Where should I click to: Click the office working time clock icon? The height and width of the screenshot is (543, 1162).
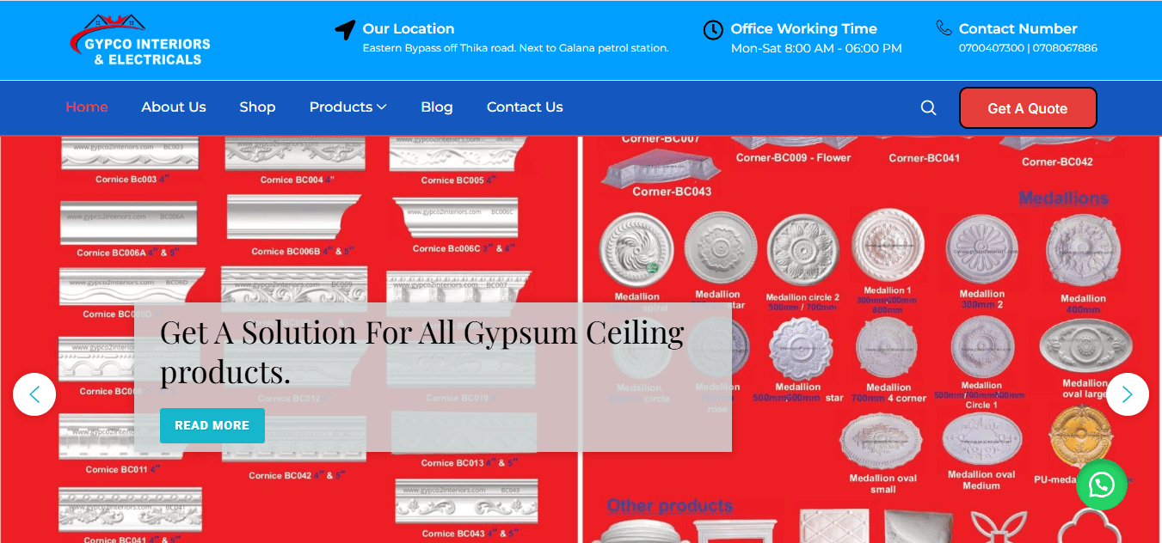[713, 30]
